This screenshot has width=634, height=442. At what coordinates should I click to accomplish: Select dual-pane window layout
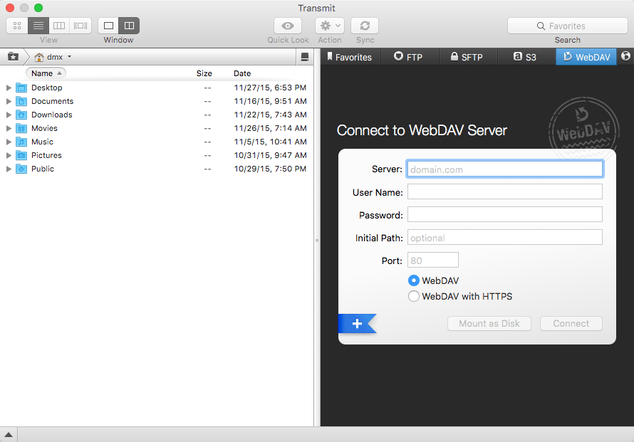tap(129, 26)
